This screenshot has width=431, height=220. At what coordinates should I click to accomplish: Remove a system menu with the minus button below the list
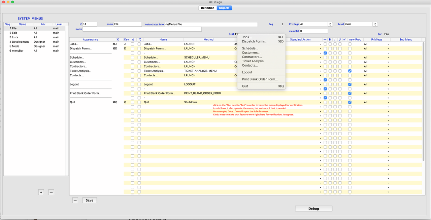pyautogui.click(x=51, y=192)
